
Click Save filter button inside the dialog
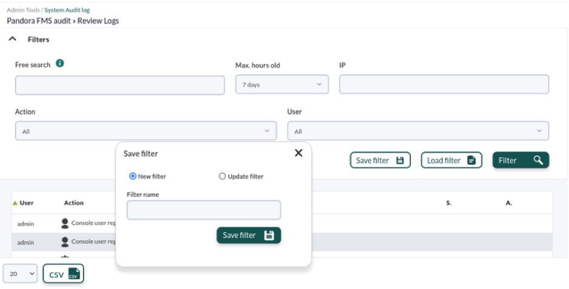pyautogui.click(x=249, y=235)
